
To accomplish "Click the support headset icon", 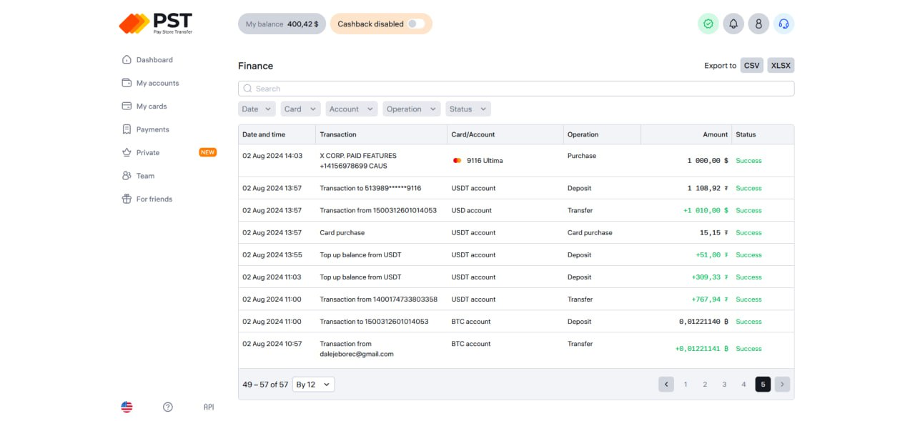I will pyautogui.click(x=783, y=24).
